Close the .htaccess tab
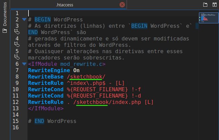 [122, 5]
